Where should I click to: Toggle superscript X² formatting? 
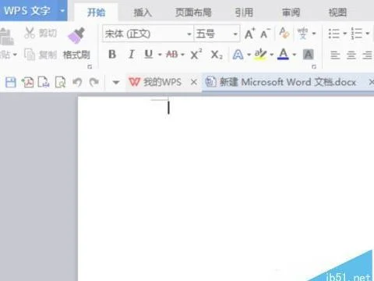click(196, 54)
